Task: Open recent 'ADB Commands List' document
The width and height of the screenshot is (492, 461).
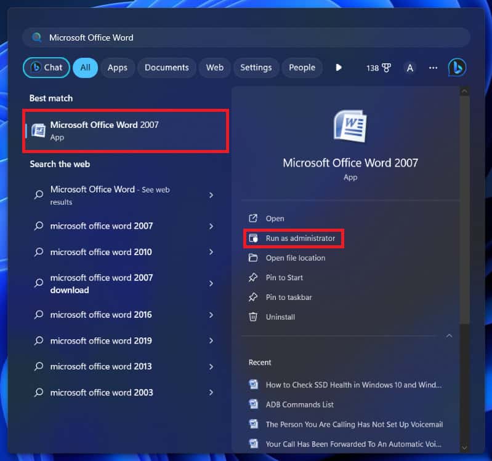Action: point(300,404)
